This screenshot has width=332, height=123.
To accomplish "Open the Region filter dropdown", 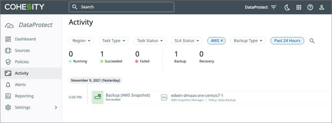I will tap(82, 40).
